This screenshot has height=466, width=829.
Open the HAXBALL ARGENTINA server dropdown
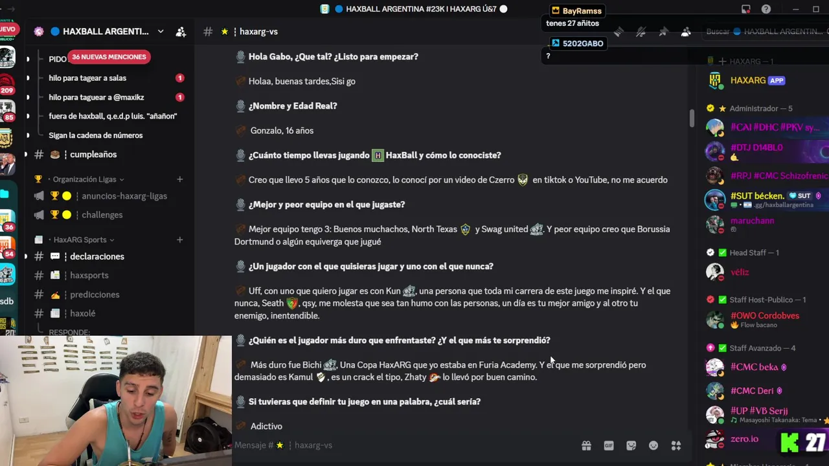coord(161,31)
